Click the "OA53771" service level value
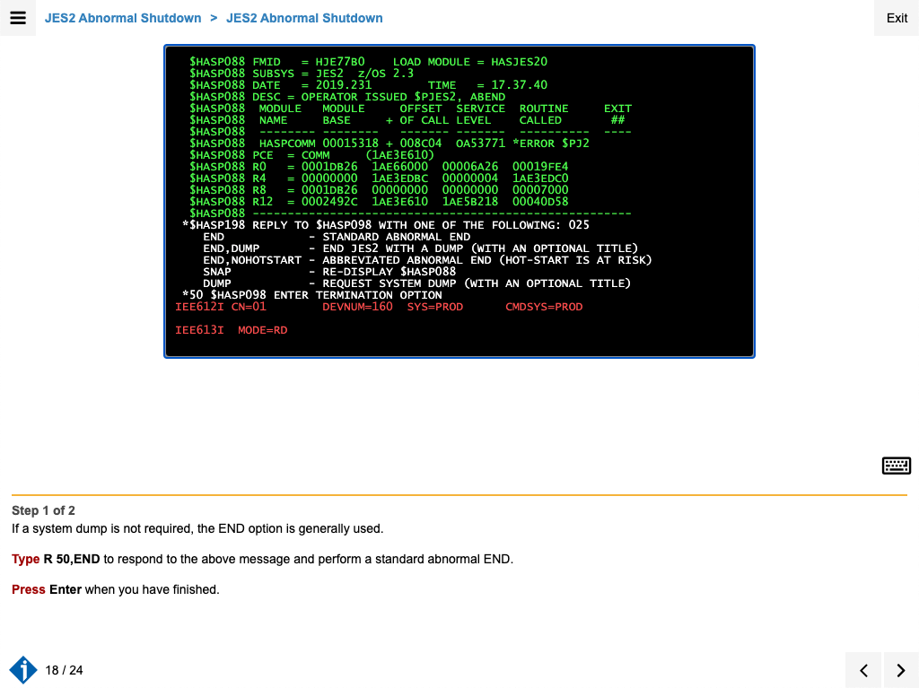This screenshot has height=688, width=919. point(481,144)
